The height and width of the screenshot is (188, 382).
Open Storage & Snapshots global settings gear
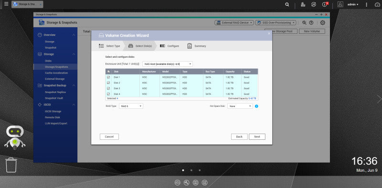(x=323, y=22)
